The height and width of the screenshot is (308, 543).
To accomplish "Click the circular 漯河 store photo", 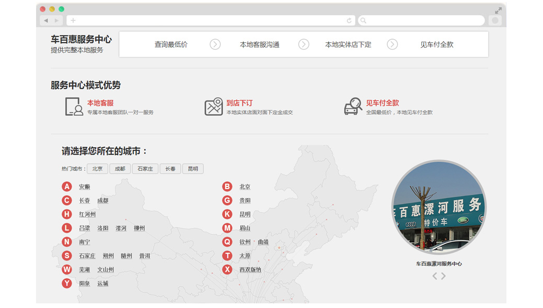I will point(439,207).
